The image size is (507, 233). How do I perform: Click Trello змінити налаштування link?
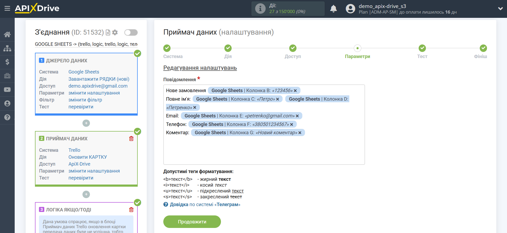point(94,171)
